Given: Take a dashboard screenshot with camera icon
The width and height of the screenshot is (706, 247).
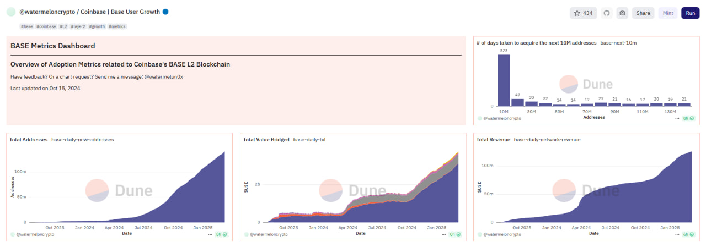Looking at the screenshot, I should coord(622,13).
